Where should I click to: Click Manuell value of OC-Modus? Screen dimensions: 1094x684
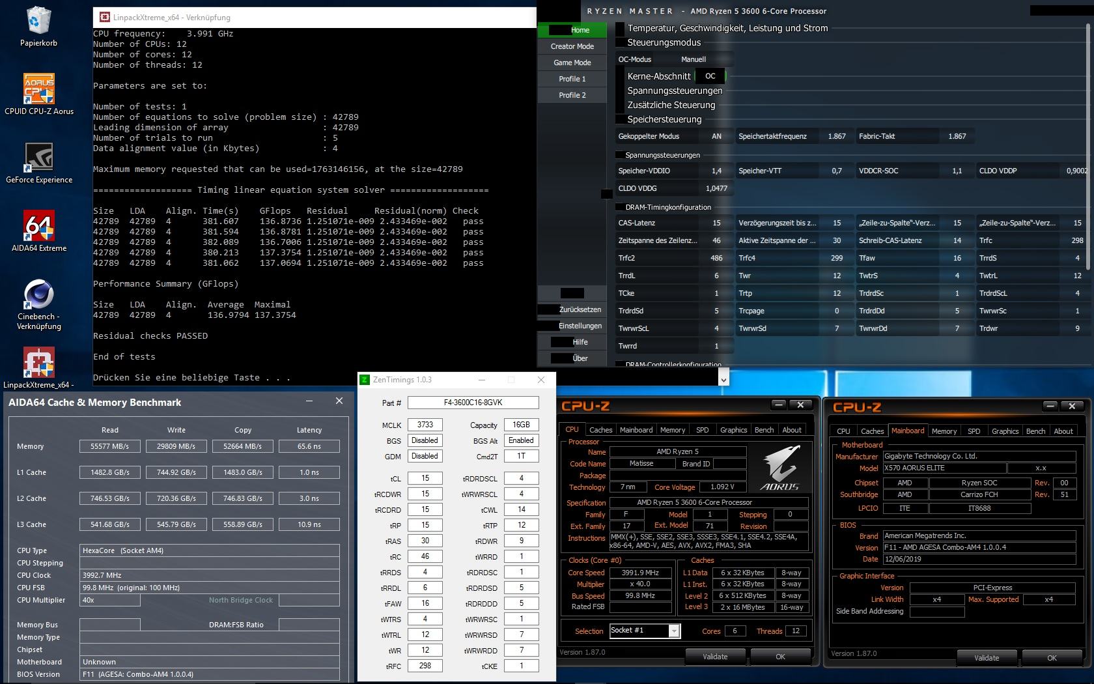[694, 59]
